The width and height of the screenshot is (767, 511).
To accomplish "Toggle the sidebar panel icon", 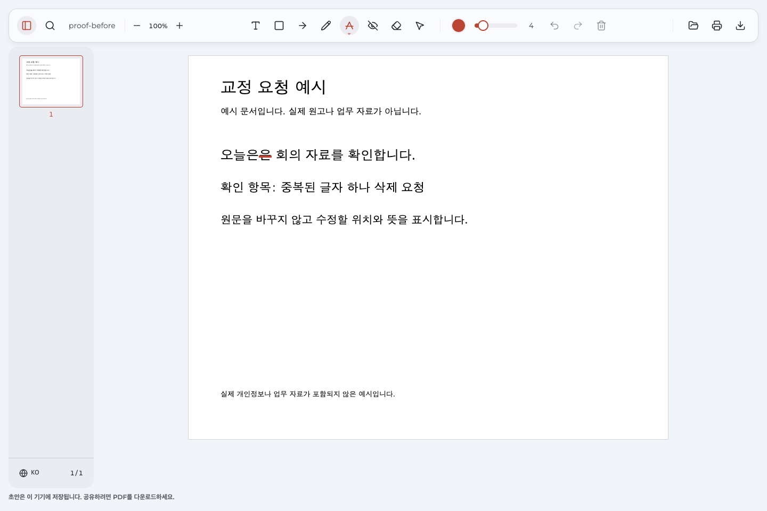I will coord(27,26).
